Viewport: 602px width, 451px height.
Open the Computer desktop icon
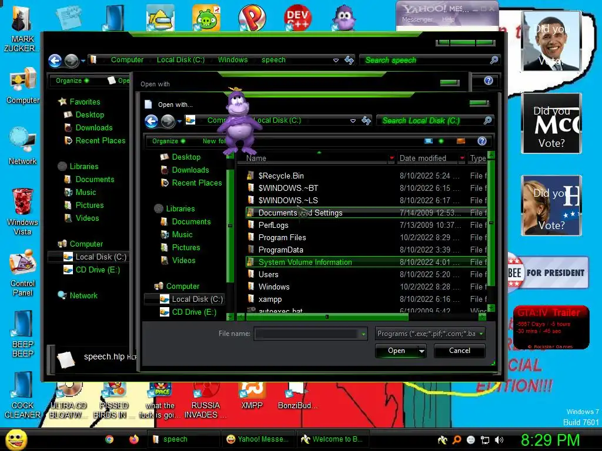(23, 85)
